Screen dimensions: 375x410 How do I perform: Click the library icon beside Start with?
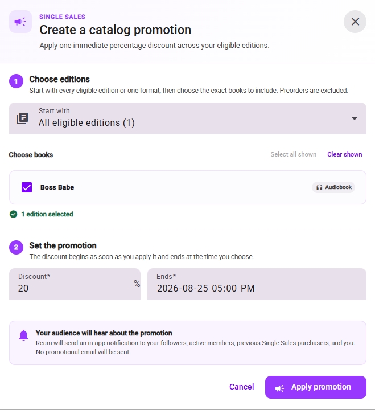point(23,118)
